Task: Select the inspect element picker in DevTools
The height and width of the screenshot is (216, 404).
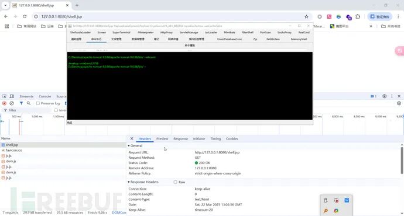Action: point(4,96)
